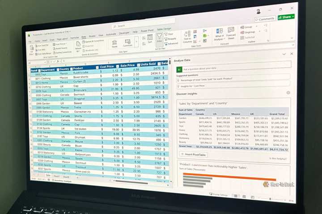Open the What-If Analysis dropdown
Viewport: 322px width, 214px height.
click(x=219, y=34)
